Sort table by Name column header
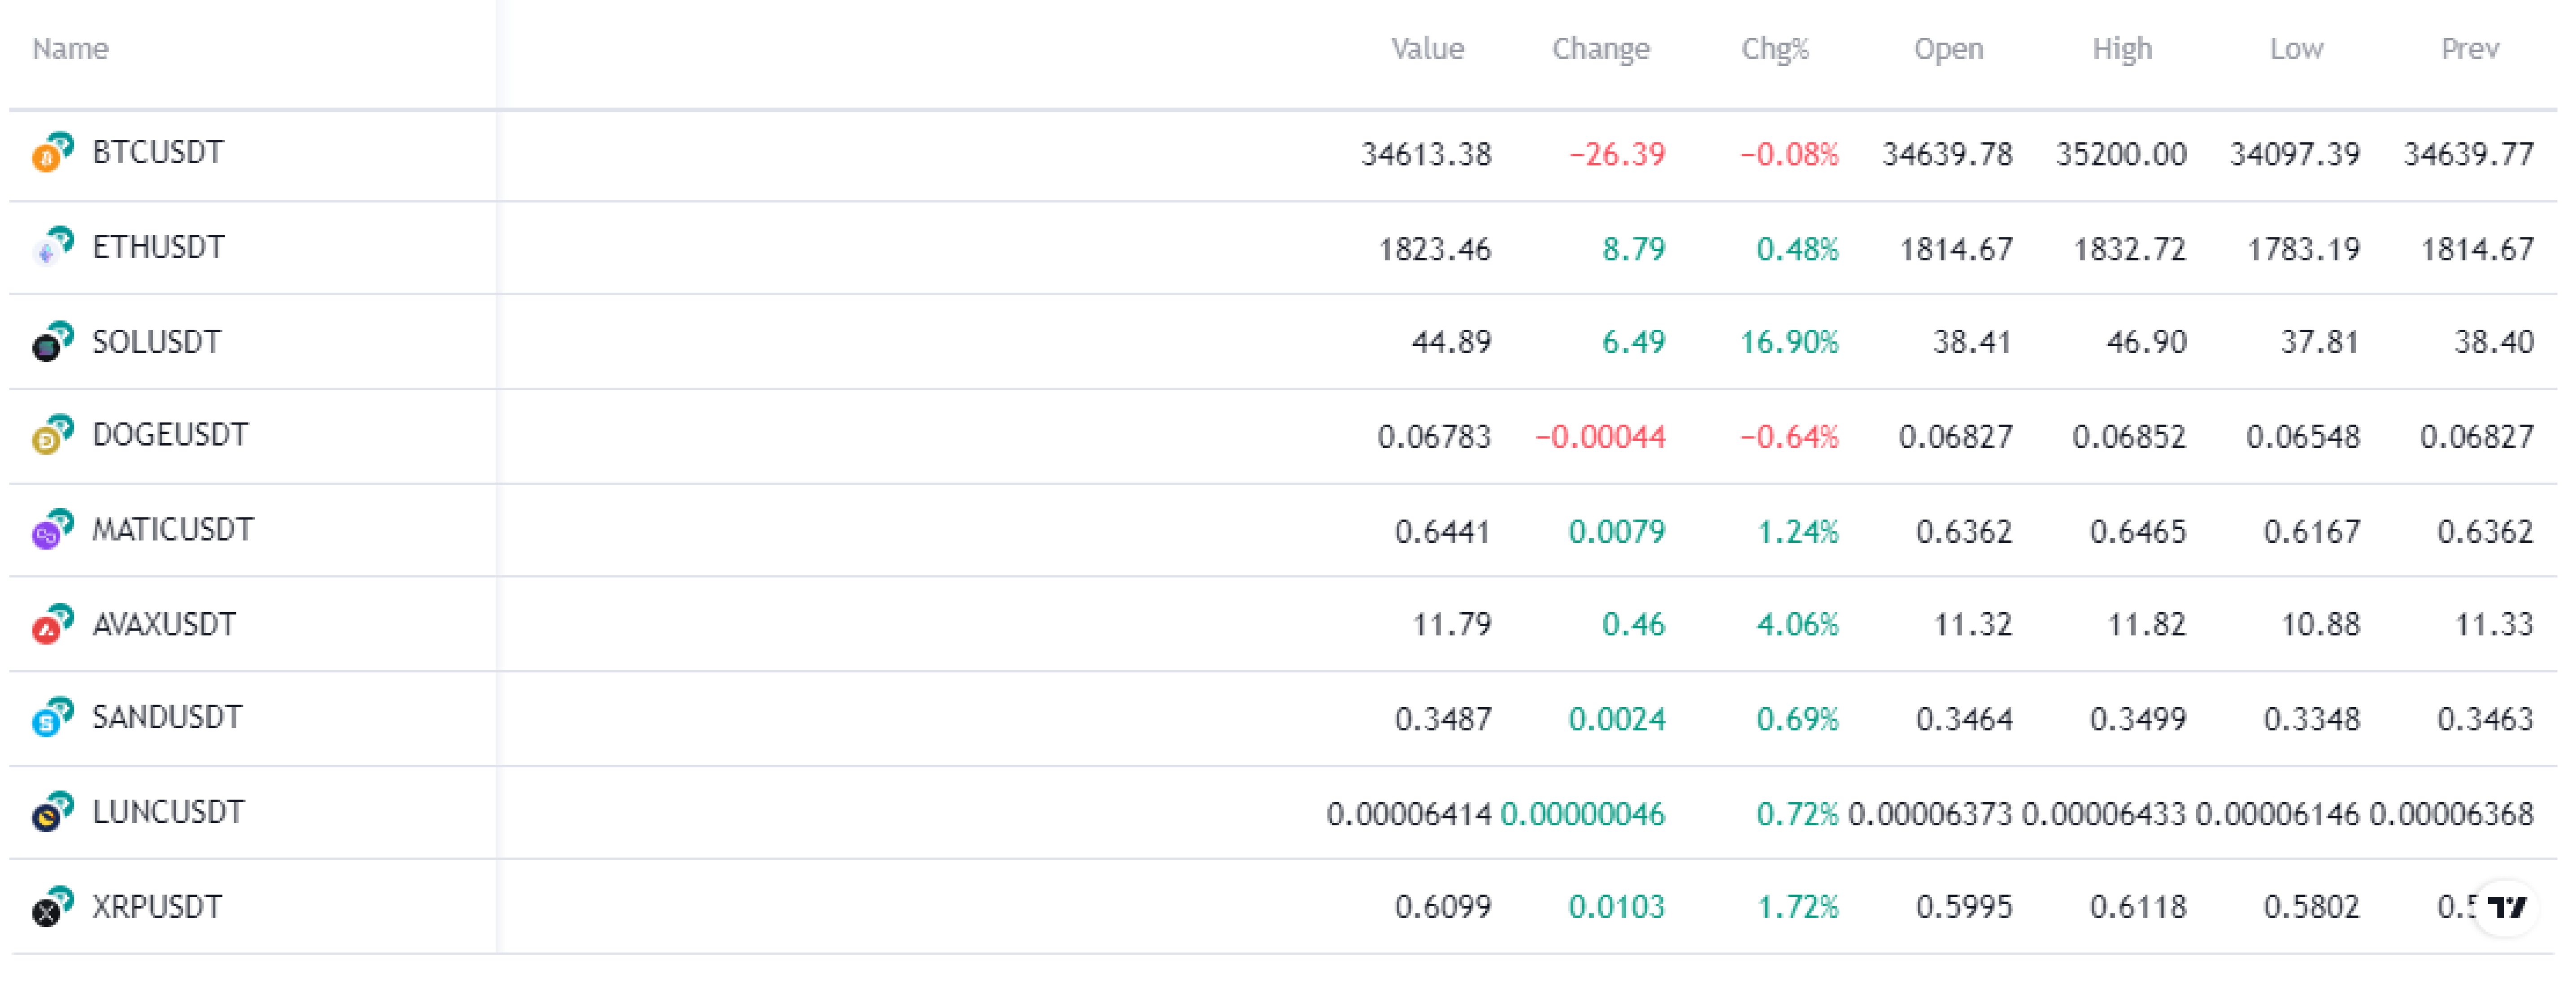The width and height of the screenshot is (2576, 986). (x=70, y=48)
